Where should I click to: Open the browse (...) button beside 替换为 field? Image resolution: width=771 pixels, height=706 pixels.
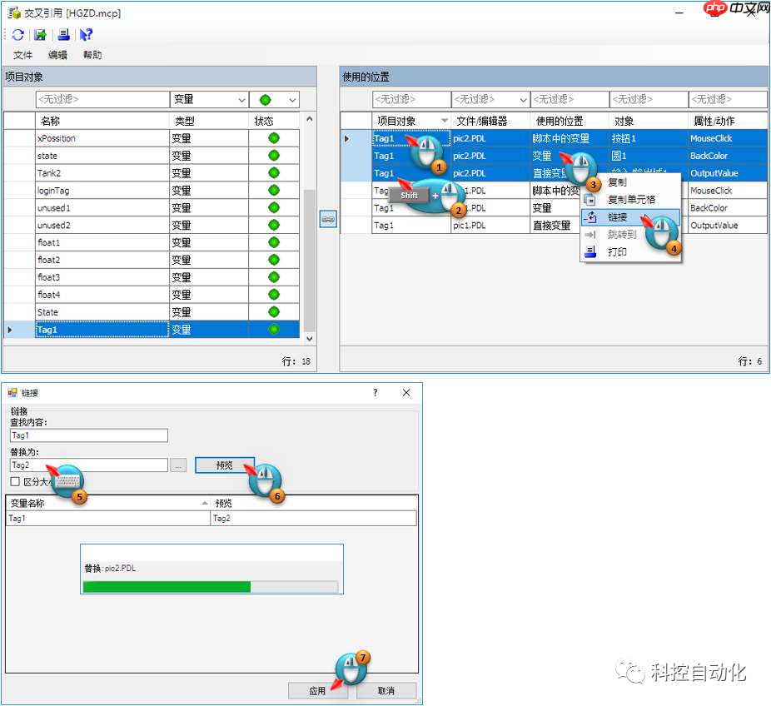click(x=177, y=465)
